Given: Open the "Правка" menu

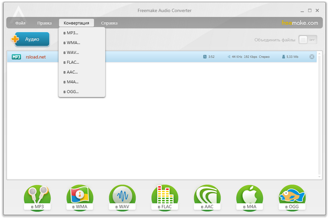Looking at the screenshot, I should pyautogui.click(x=44, y=23).
